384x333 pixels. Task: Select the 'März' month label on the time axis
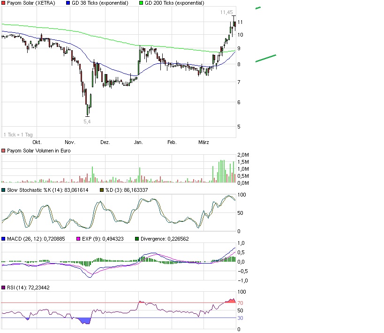click(x=203, y=142)
